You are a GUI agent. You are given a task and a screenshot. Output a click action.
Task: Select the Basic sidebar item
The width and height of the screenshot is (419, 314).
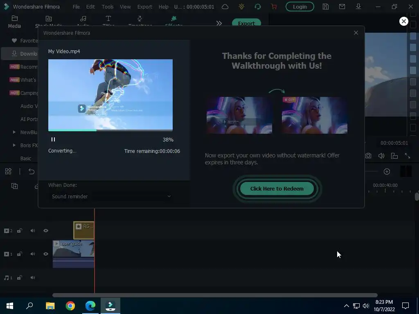pos(26,158)
